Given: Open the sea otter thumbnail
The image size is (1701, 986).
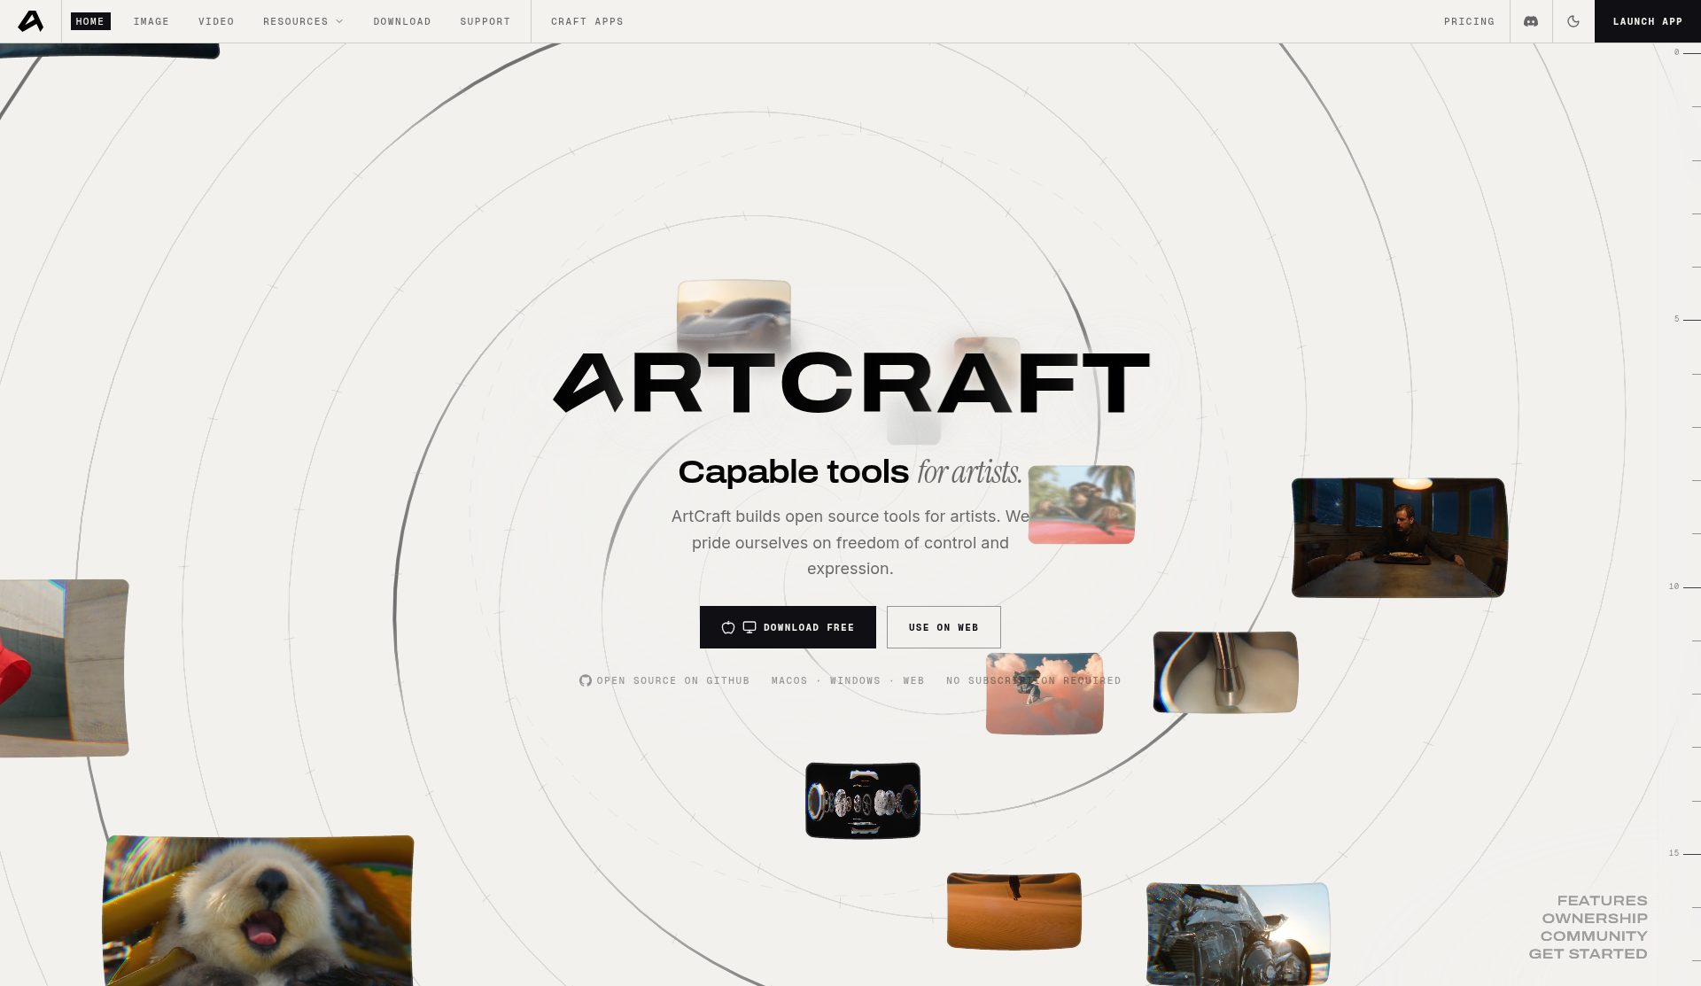Looking at the screenshot, I should tap(258, 911).
